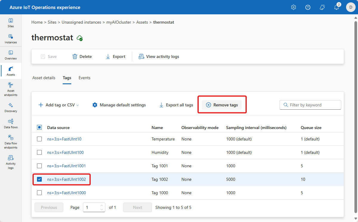The height and width of the screenshot is (222, 358).
Task: Open the ns=3;s=FastUInt100 data source link
Action: [x=65, y=152]
